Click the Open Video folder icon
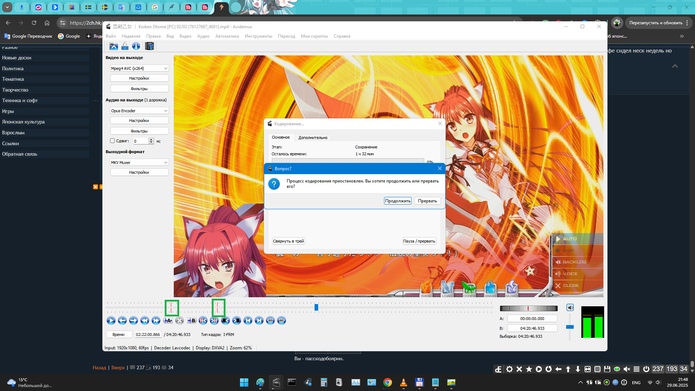The image size is (695, 391). [x=114, y=46]
